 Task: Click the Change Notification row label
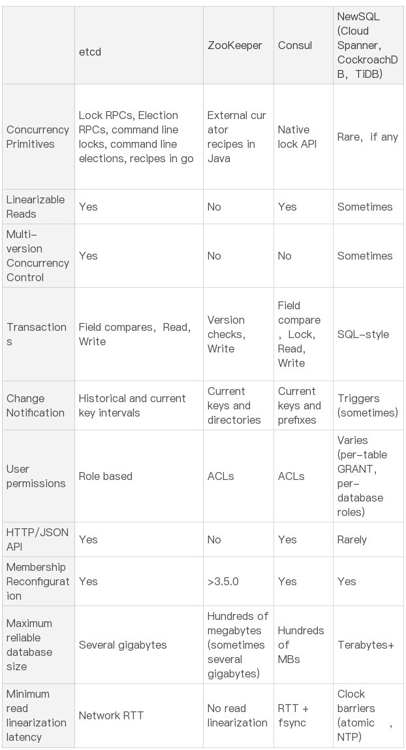pyautogui.click(x=36, y=405)
